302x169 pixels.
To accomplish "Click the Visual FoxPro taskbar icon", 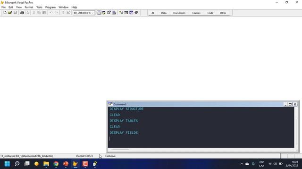I will (75, 164).
